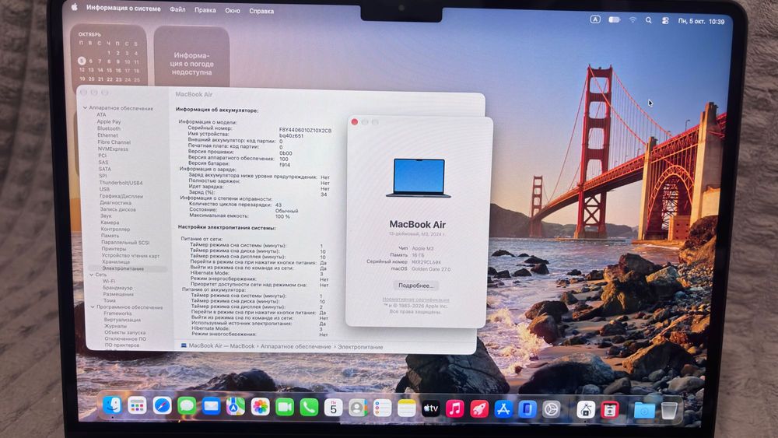Screen dimensions: 778x438
Task: Open Messages app in the Dock
Action: 187,407
